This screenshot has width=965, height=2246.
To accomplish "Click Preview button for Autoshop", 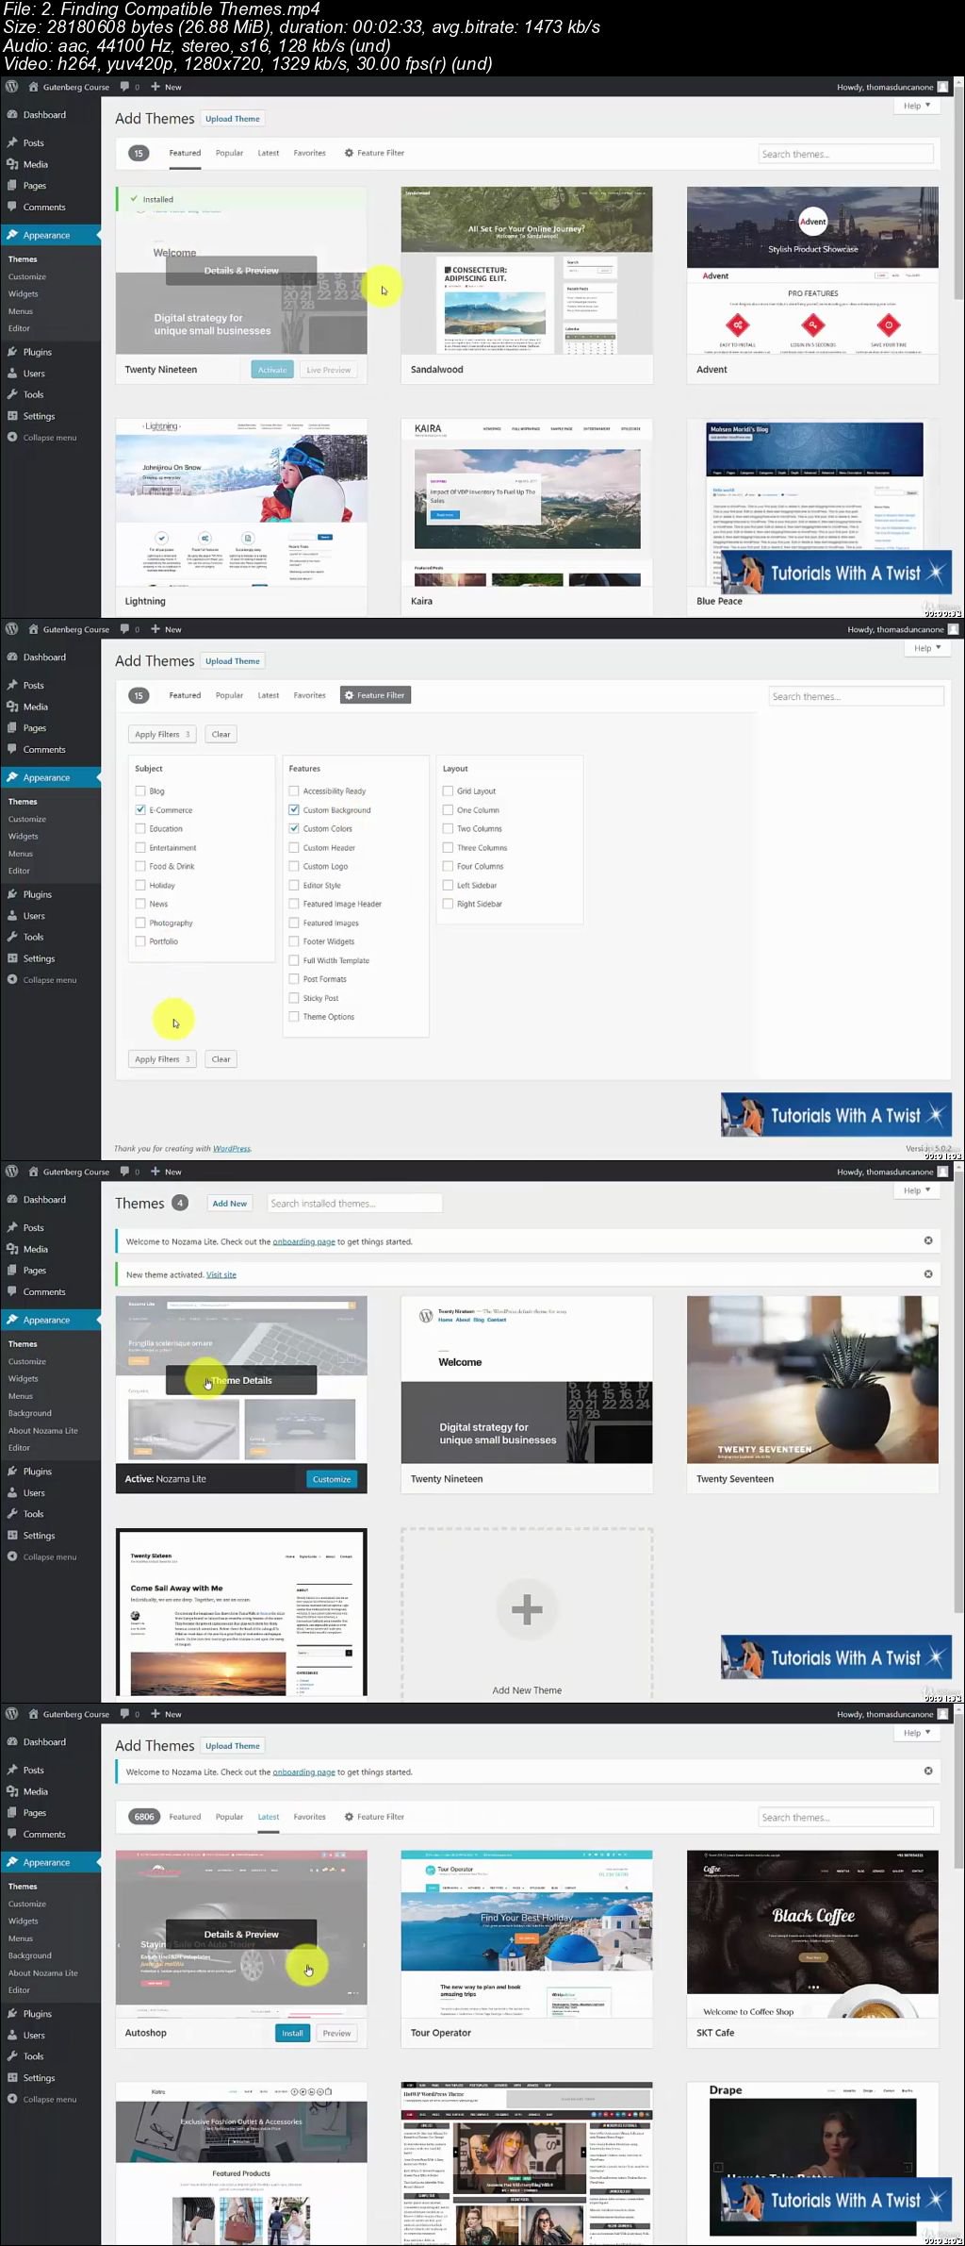I will point(336,2033).
